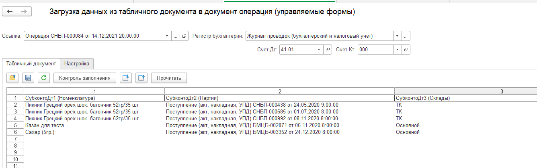Image resolution: width=537 pixels, height=168 pixels.
Task: Go back with the left arrow
Action: pyautogui.click(x=10, y=12)
